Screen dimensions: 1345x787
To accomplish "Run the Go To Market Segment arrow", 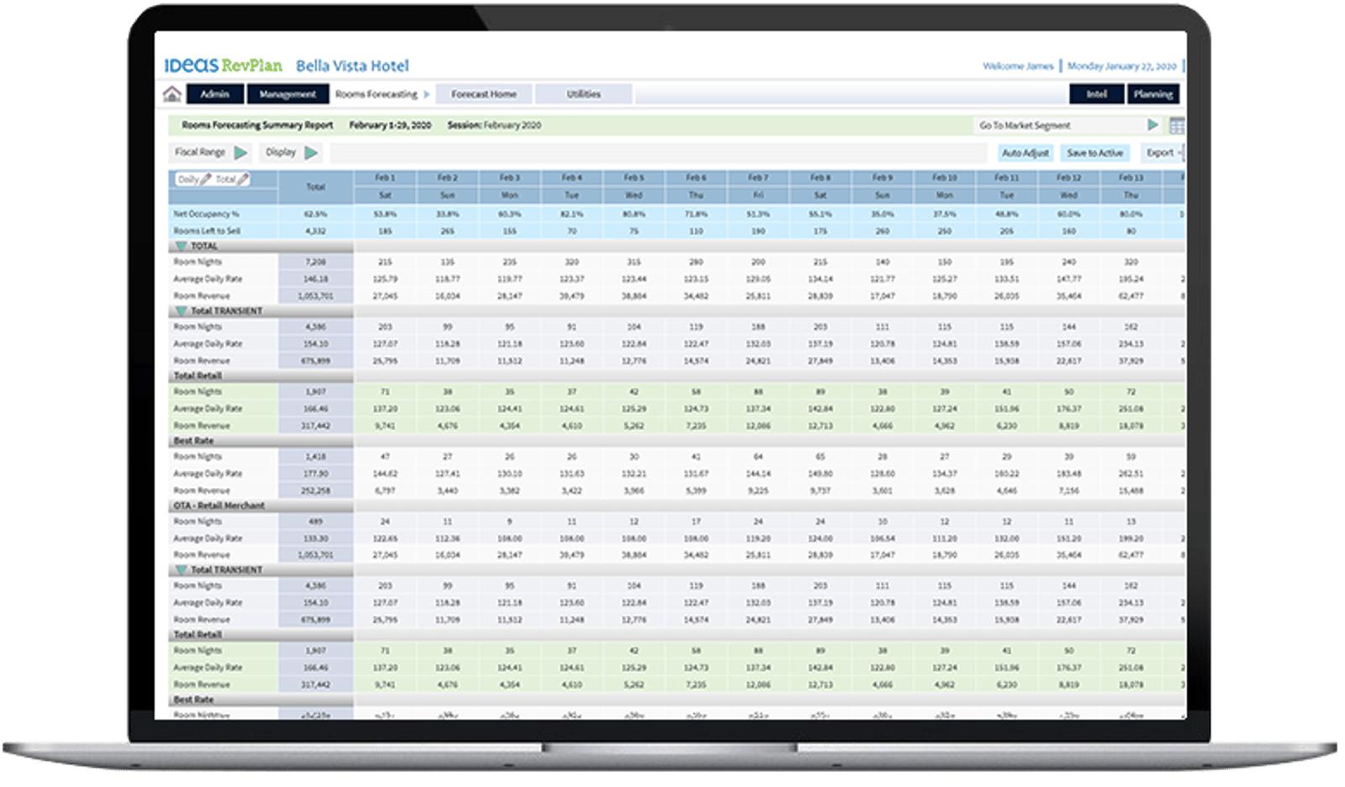I will (1152, 125).
